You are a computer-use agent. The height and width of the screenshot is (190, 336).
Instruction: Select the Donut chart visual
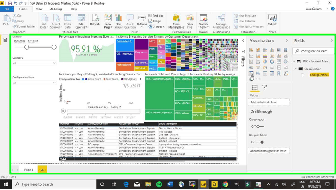[272, 62]
